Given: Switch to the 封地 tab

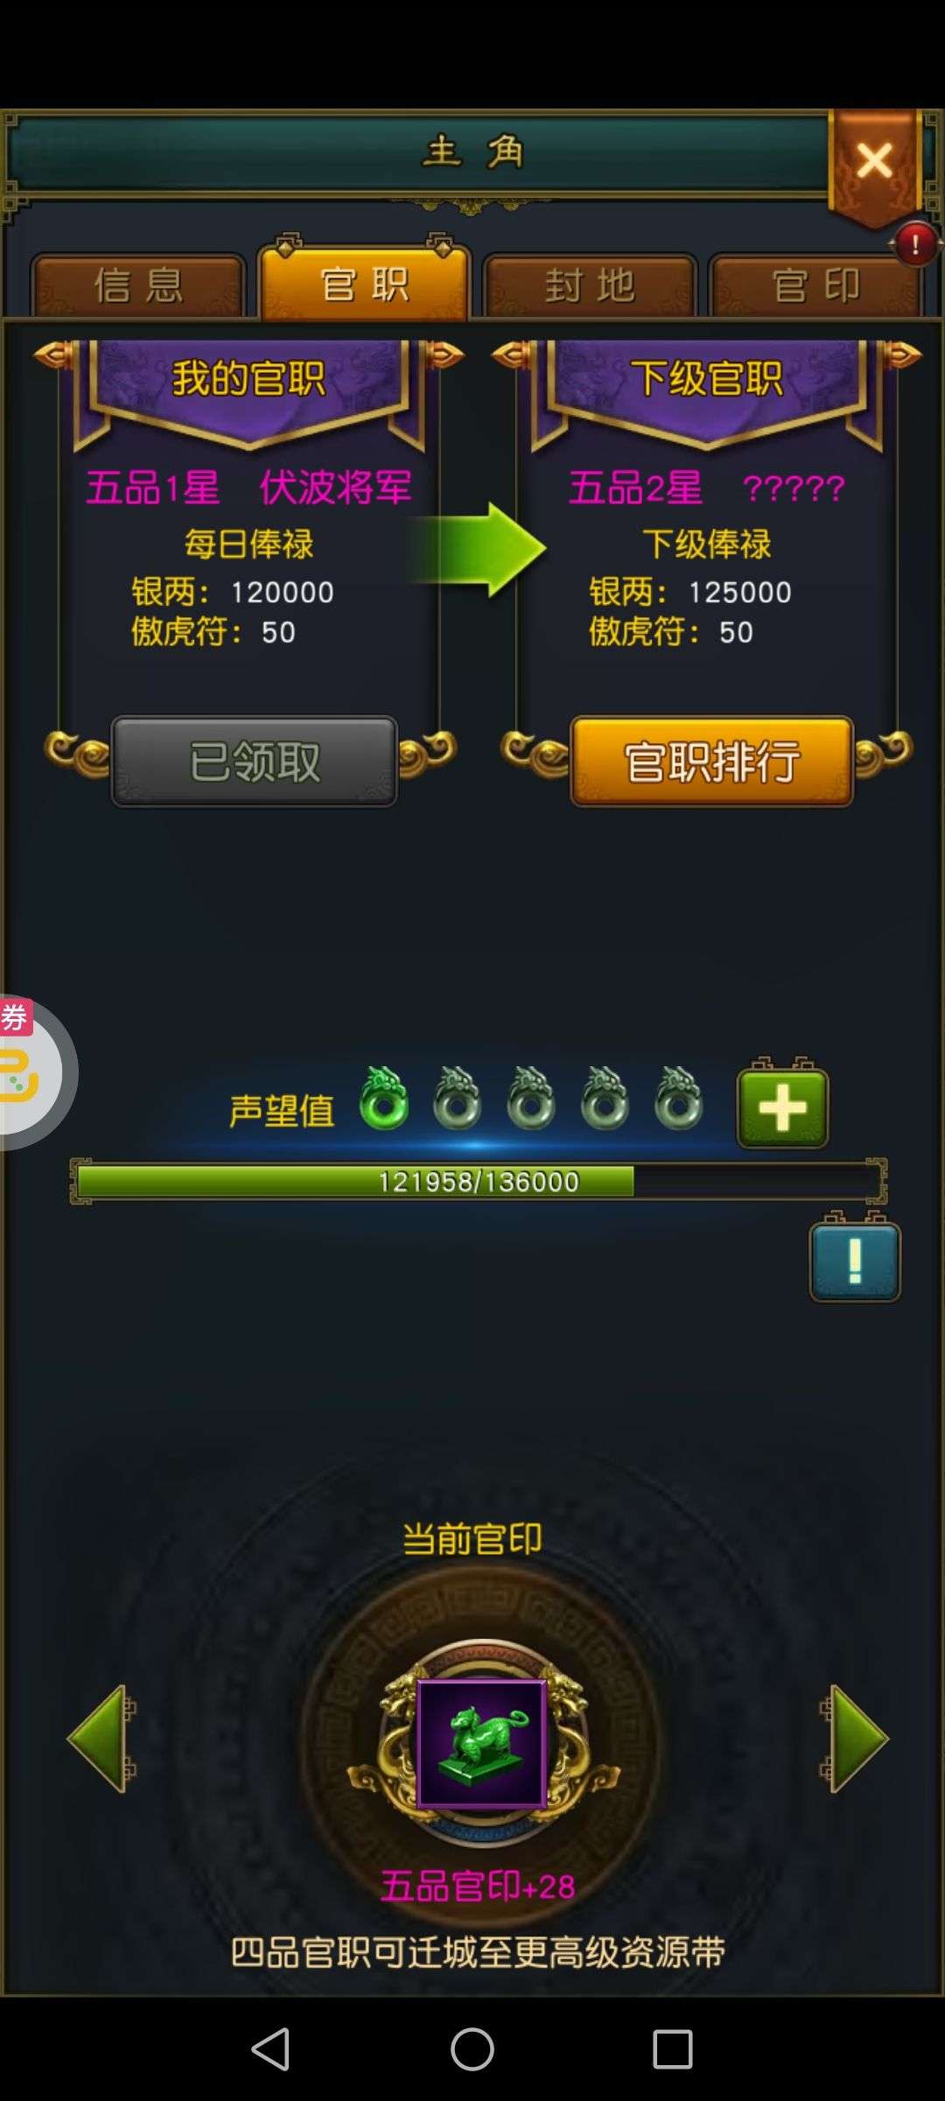Looking at the screenshot, I should coord(590,285).
